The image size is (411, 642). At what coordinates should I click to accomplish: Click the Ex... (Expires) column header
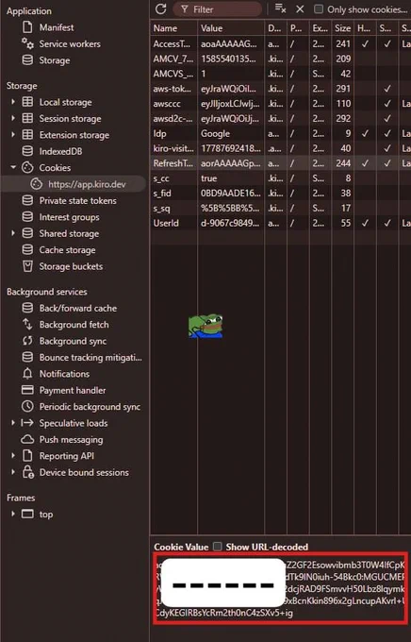[321, 28]
